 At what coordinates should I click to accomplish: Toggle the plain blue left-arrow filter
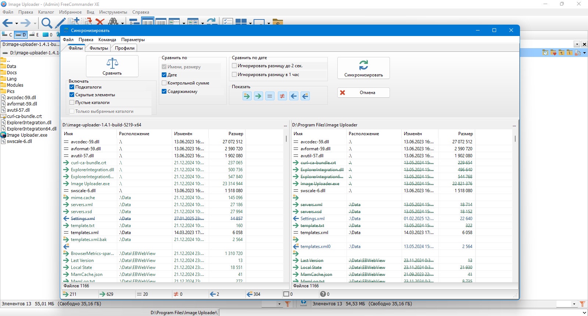(x=294, y=96)
